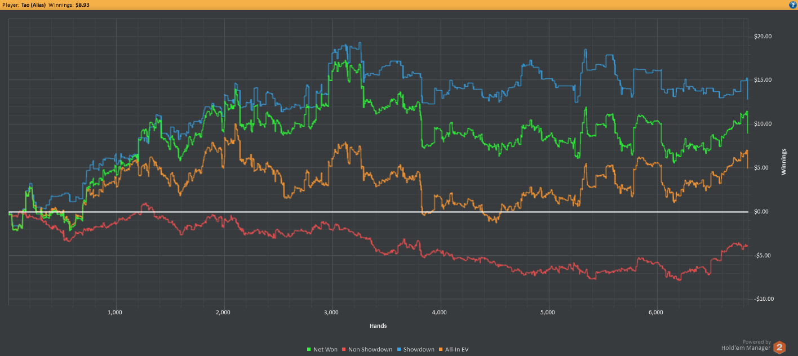Click the Hold'em Manager 2 logo icon
The width and height of the screenshot is (798, 356).
780,347
